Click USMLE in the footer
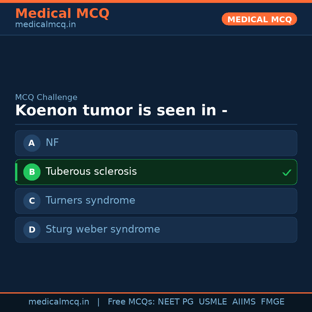This screenshot has width=312, height=312. 213,302
